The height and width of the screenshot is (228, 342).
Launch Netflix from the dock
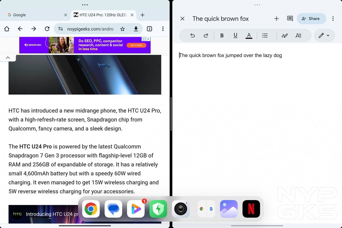[251, 209]
